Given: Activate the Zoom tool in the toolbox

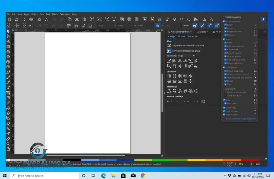Looking at the screenshot, I should coord(8,144).
